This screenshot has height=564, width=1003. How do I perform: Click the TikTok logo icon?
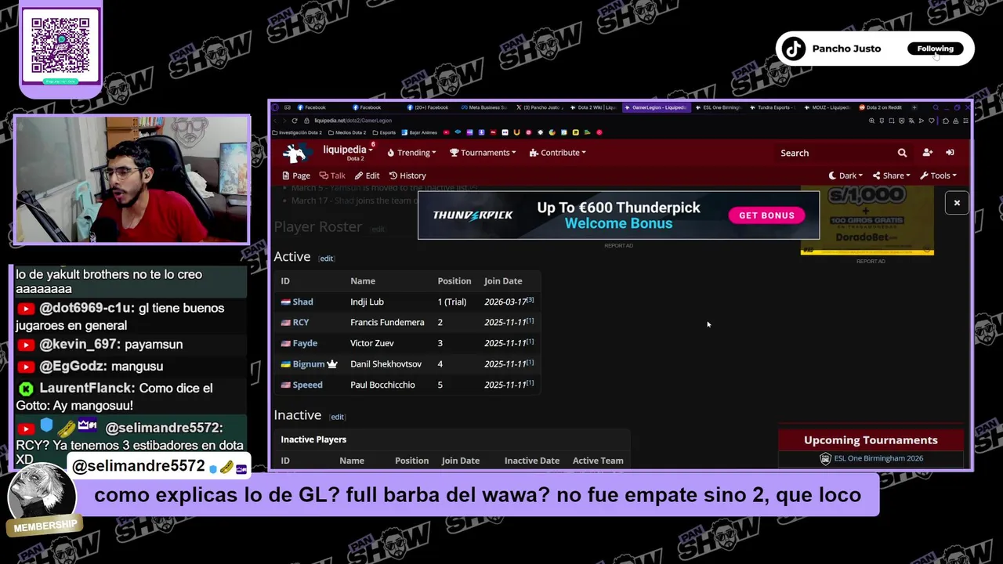pos(793,49)
